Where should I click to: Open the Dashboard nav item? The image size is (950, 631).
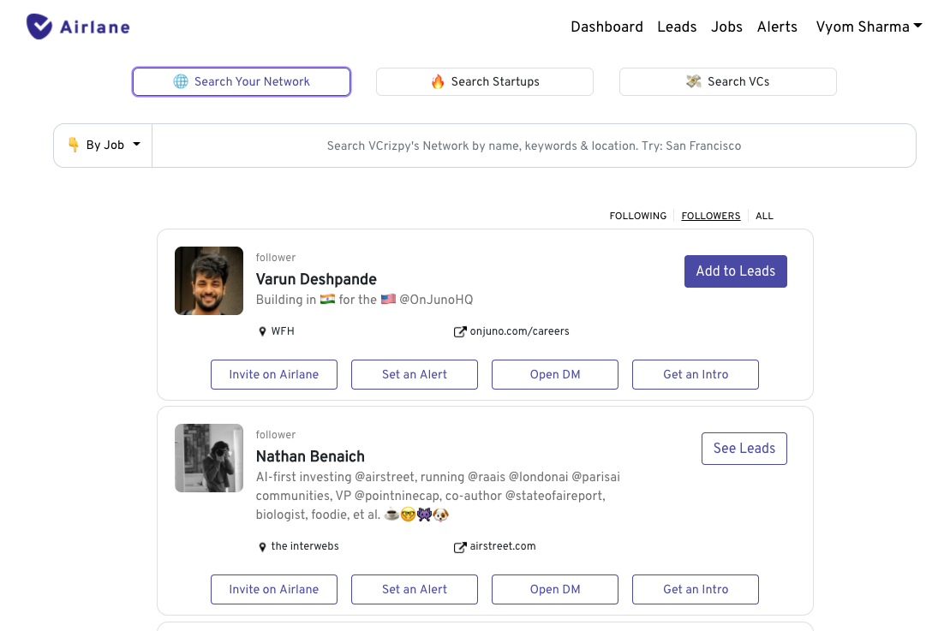click(x=606, y=27)
